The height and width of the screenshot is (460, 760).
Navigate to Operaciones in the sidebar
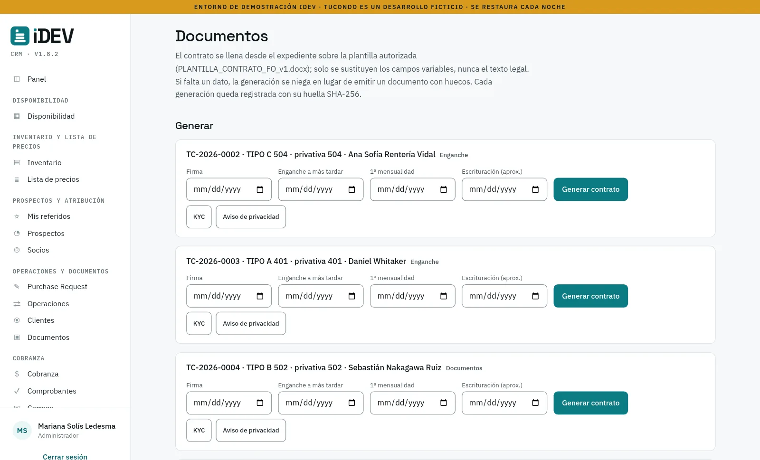(x=48, y=304)
